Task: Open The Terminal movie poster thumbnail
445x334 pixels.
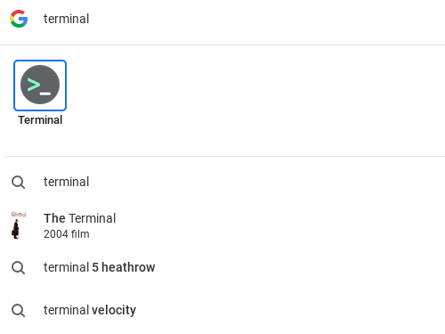Action: pos(18,225)
